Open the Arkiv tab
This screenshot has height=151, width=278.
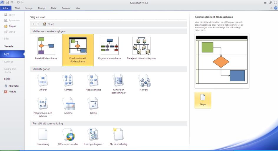[x=6, y=8]
